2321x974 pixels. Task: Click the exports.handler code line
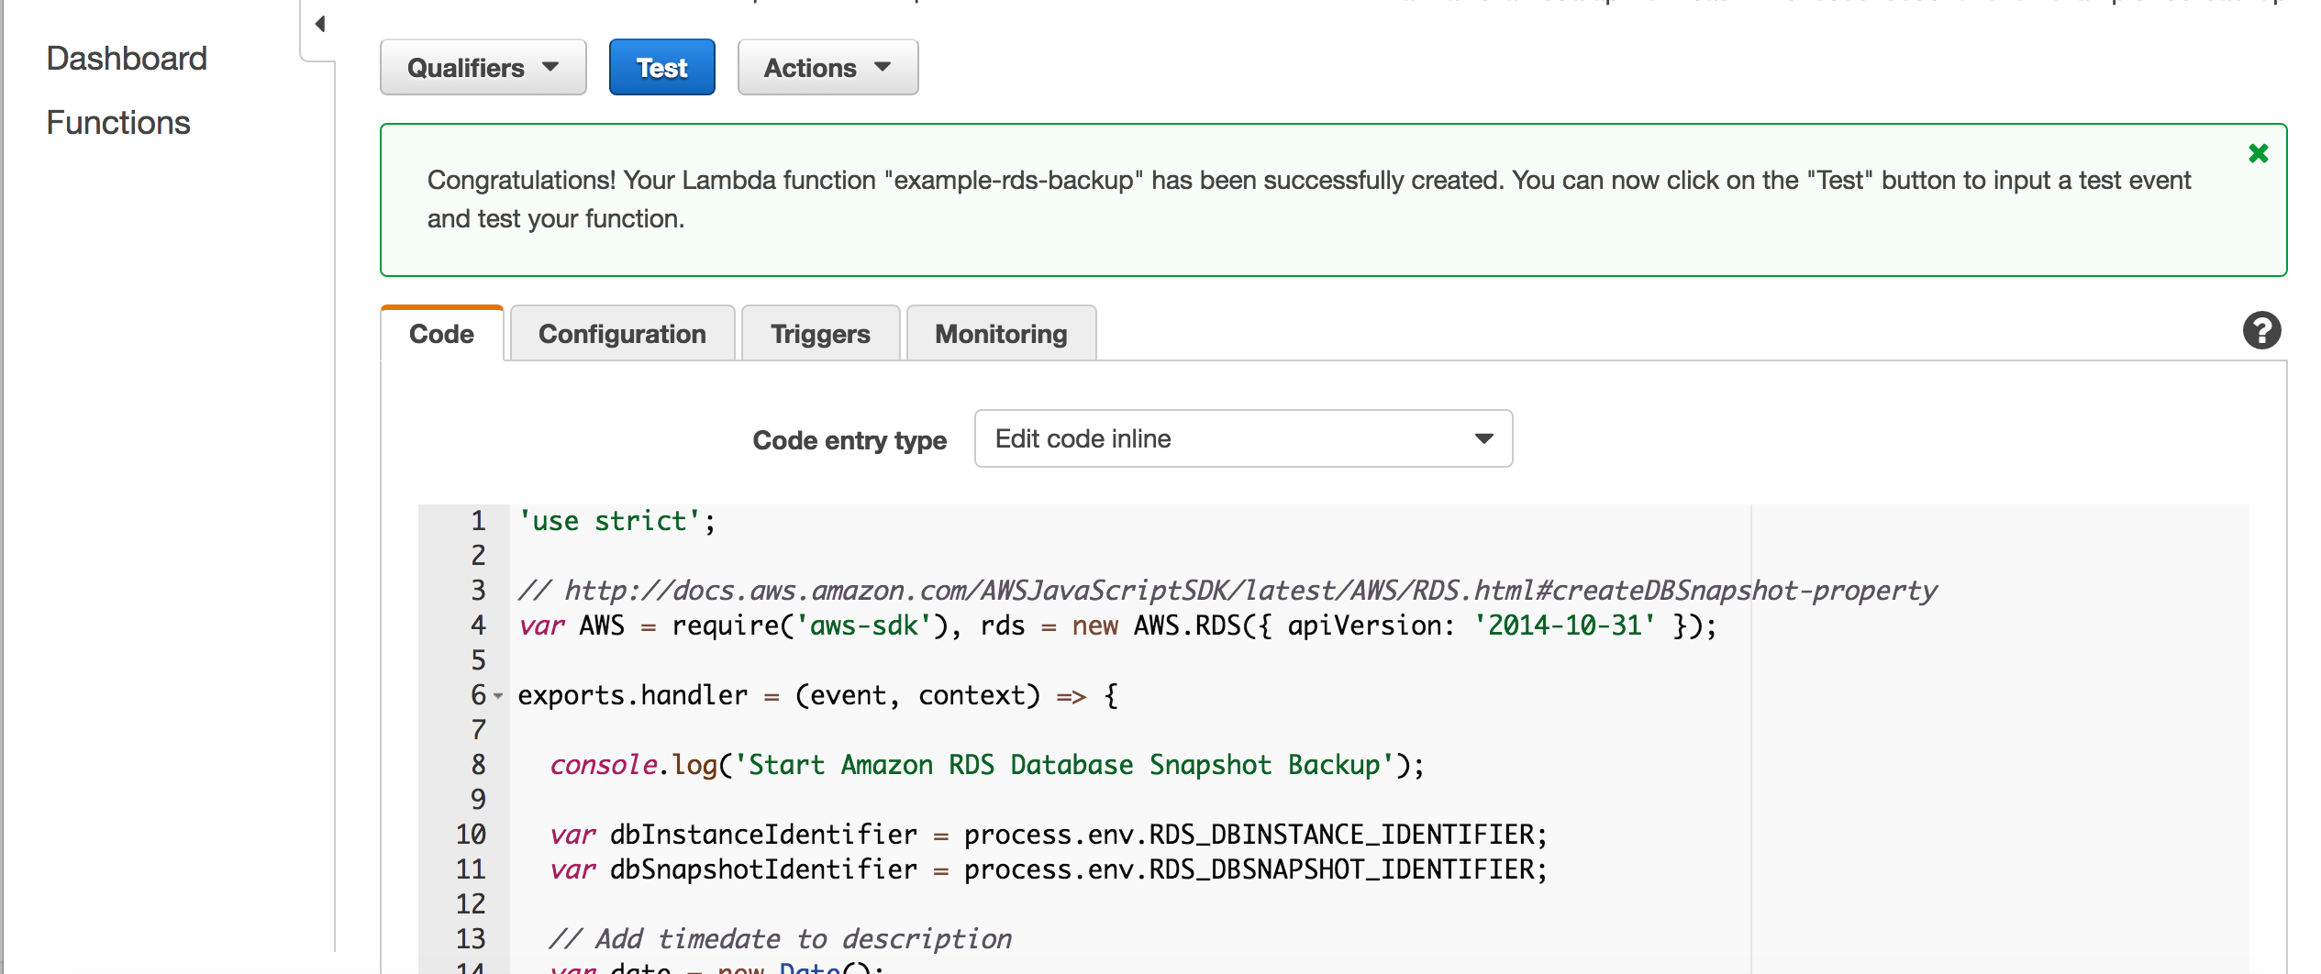coord(817,695)
